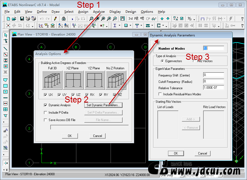Image resolution: width=247 pixels, height=180 pixels.
Task: Open the Assign menu
Action: [83, 12]
